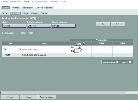
Task: Select the Literals sub-tab
Action: click(44, 13)
